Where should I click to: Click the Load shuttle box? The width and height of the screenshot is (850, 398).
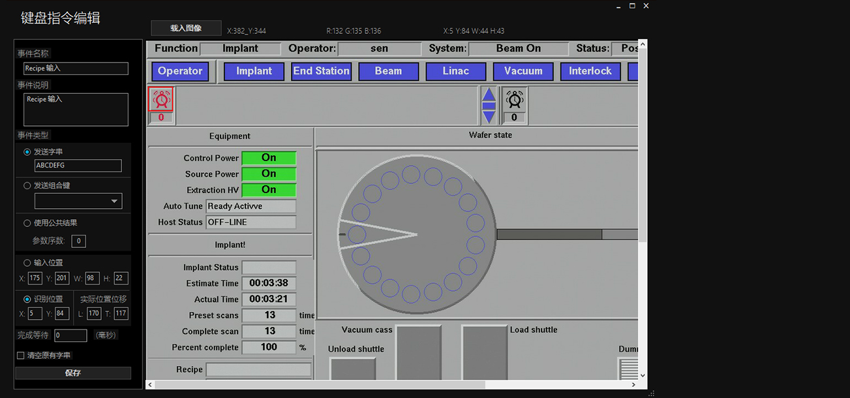[484, 352]
